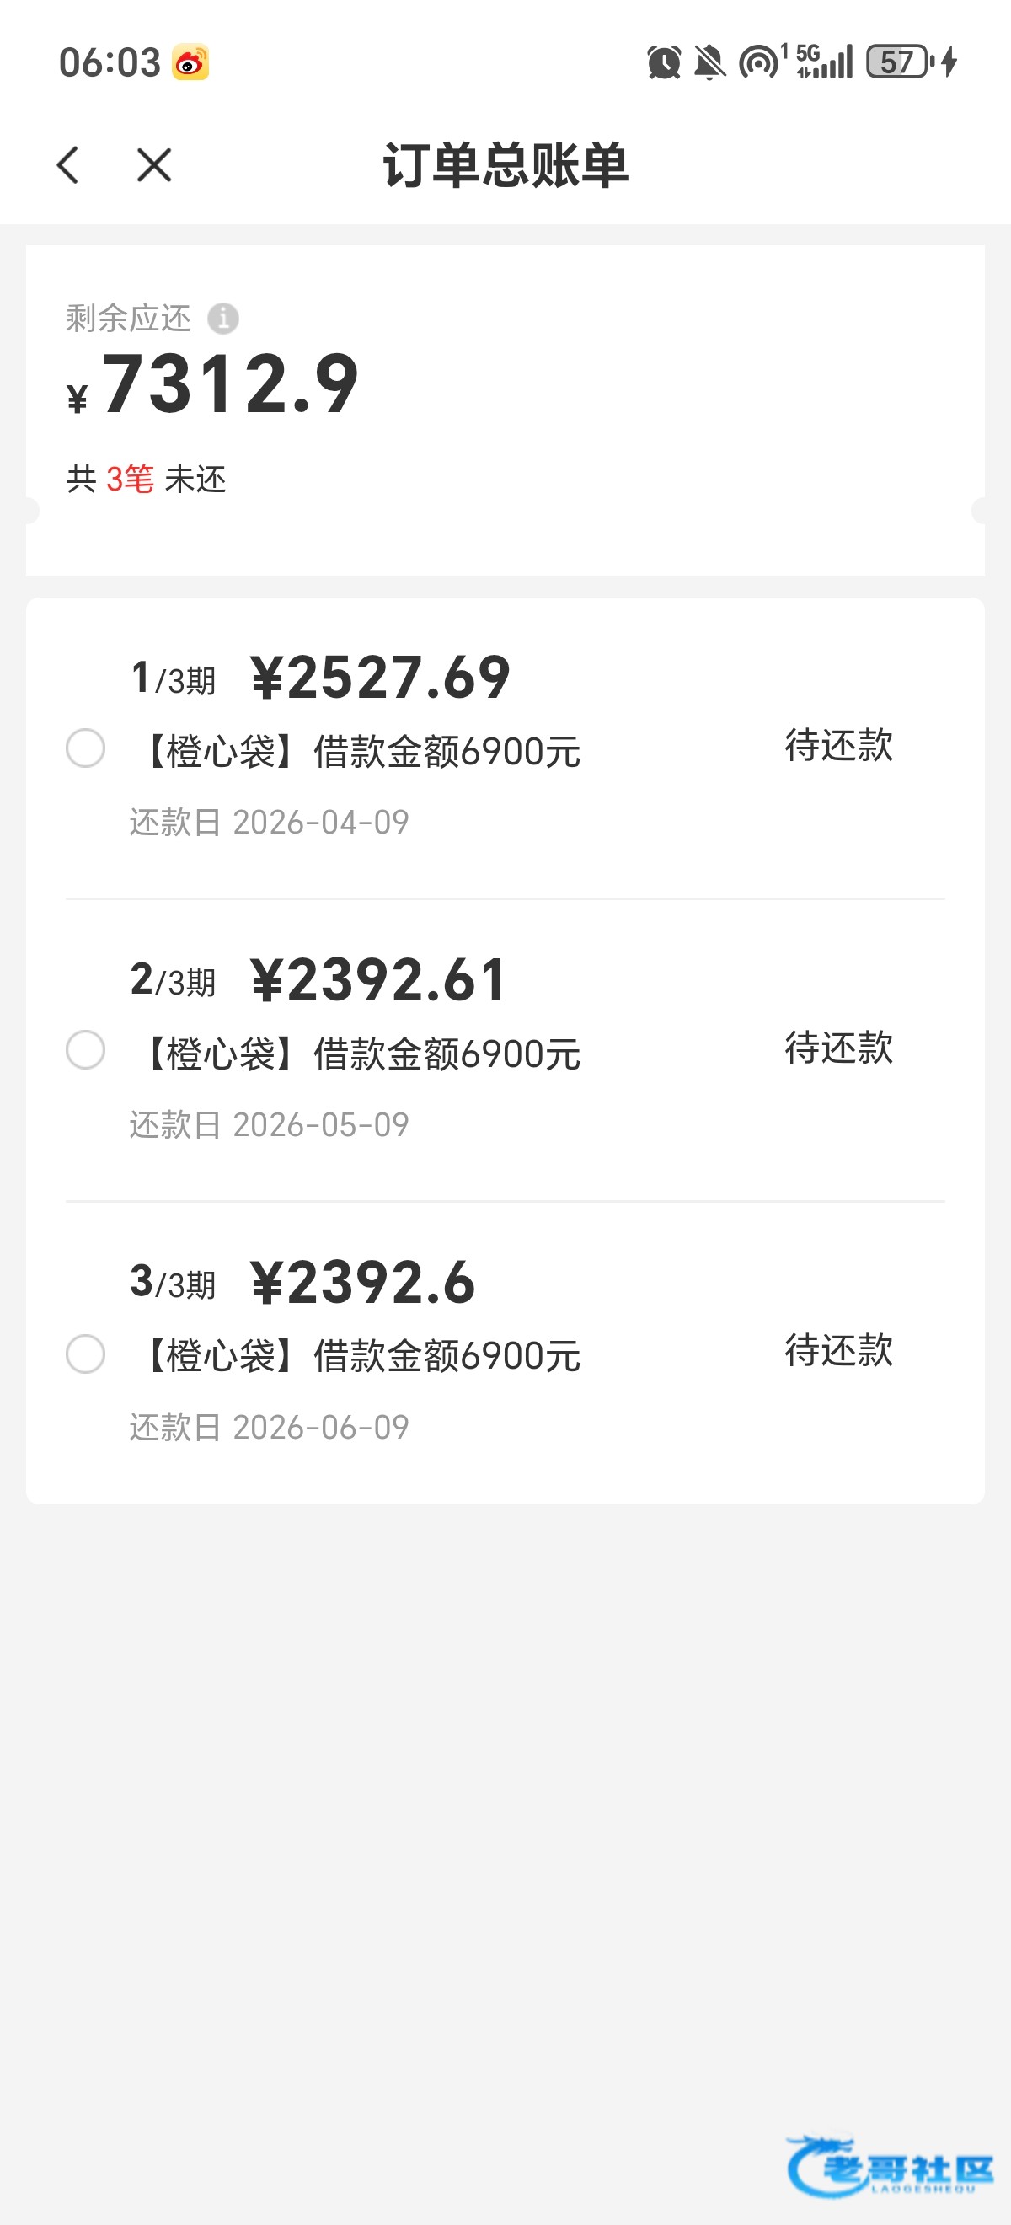Tap 待还款 for the ¥2392.6 installment

pyautogui.click(x=838, y=1350)
